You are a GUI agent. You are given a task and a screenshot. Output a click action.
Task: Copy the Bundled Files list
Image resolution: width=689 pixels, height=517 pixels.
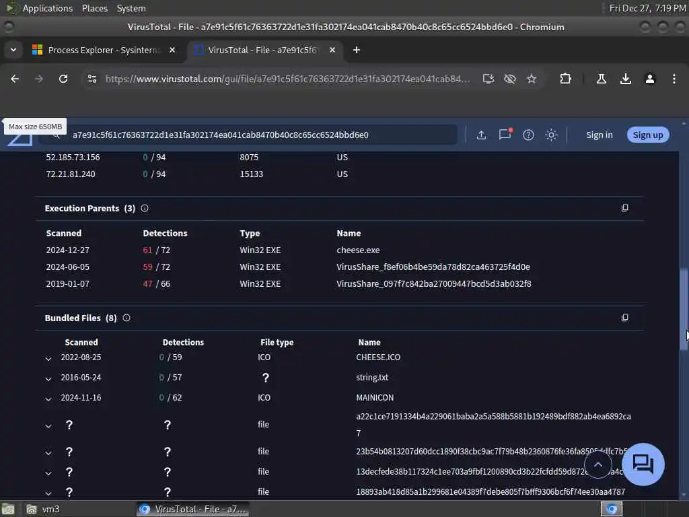pos(624,318)
